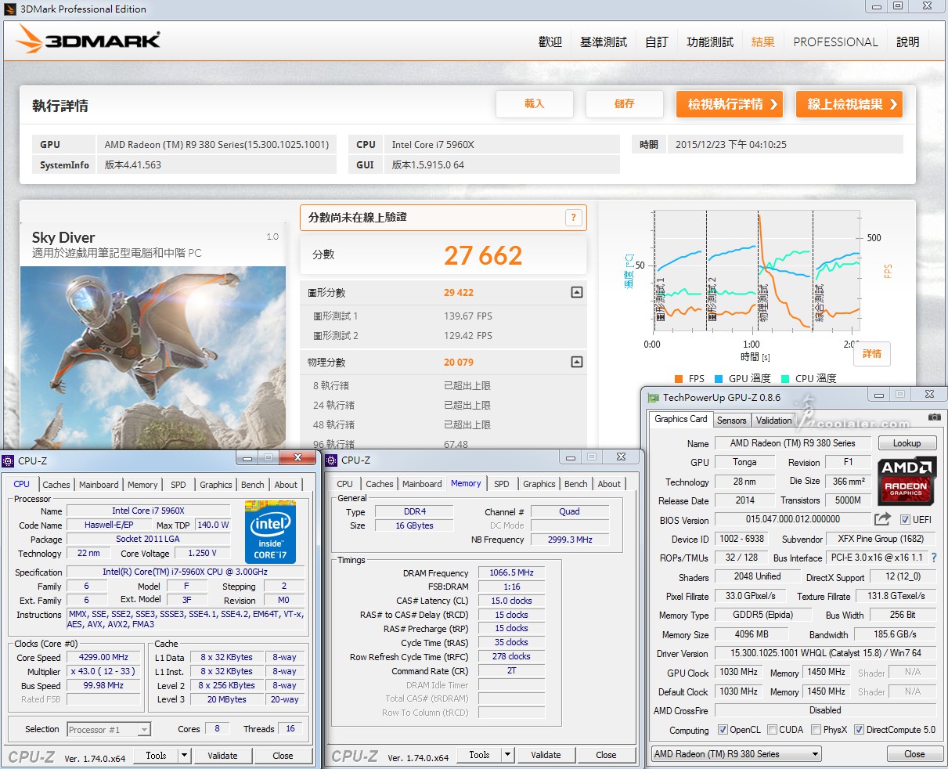Open the 說明 tab in 3DMark
Screen dimensions: 948x769
click(908, 42)
